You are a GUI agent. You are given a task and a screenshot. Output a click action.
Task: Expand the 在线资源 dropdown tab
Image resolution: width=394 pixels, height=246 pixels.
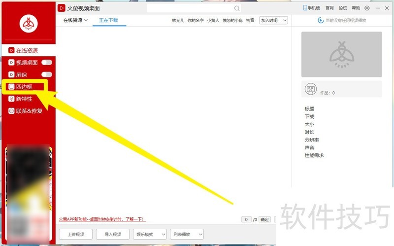click(75, 20)
